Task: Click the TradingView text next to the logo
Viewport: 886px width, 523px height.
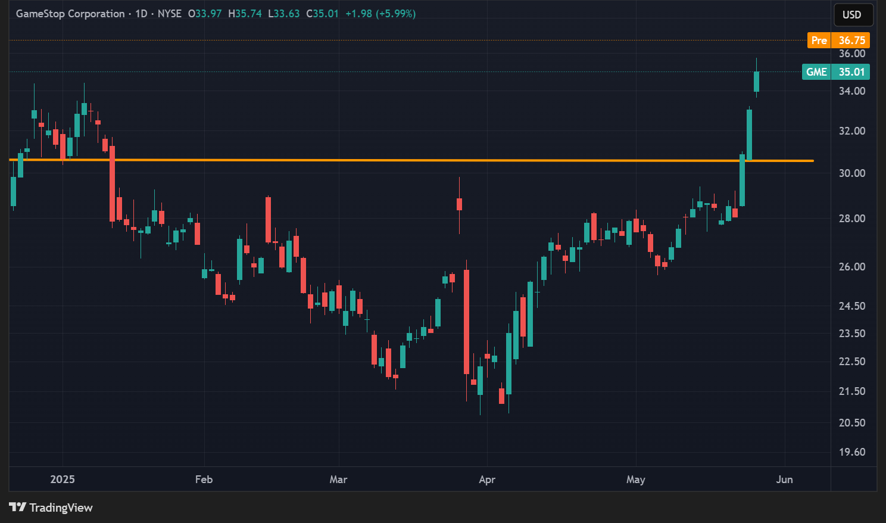Action: point(62,508)
